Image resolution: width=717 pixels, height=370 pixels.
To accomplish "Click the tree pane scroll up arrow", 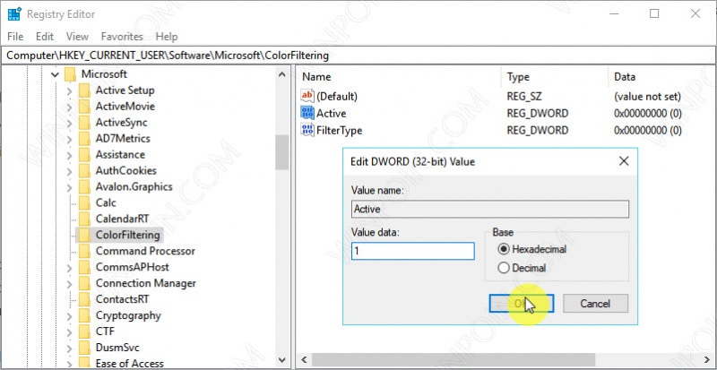I will [282, 74].
